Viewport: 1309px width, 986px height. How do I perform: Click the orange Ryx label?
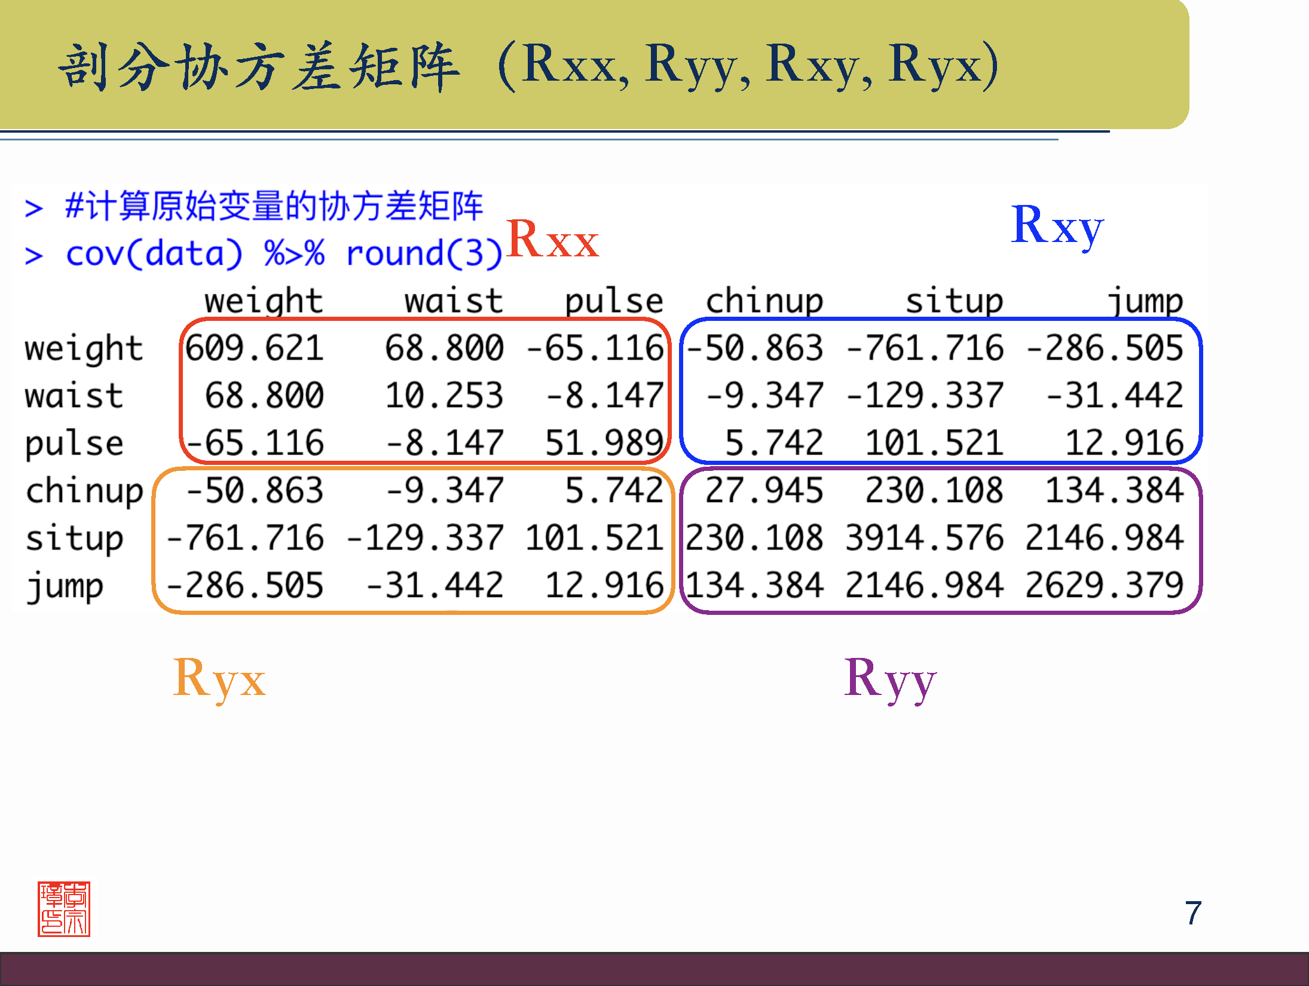(x=219, y=679)
